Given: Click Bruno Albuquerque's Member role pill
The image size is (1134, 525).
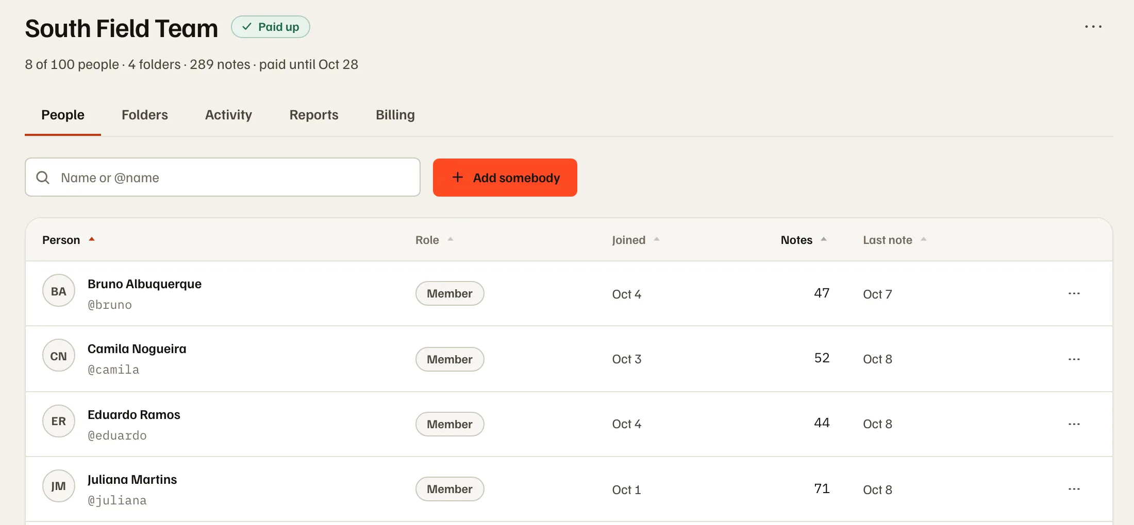Looking at the screenshot, I should click(x=449, y=293).
